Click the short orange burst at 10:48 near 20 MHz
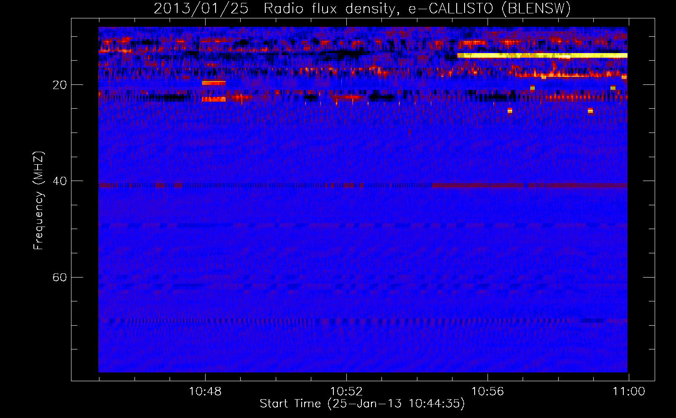This screenshot has height=418, width=676. (x=213, y=83)
